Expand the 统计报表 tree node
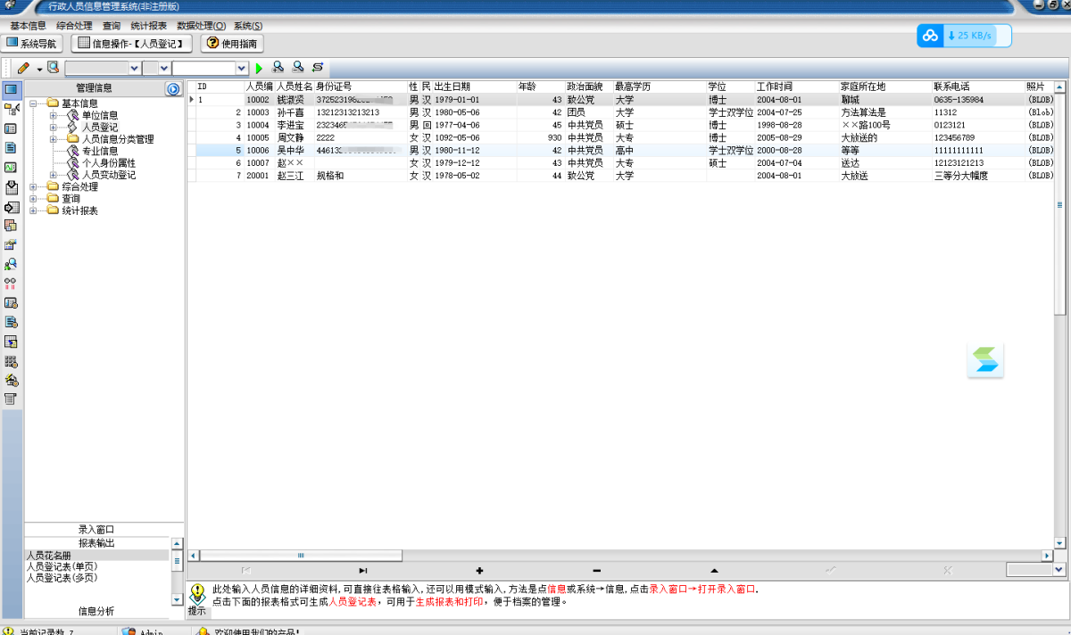Screen dimensions: 1071x635 click(x=33, y=211)
